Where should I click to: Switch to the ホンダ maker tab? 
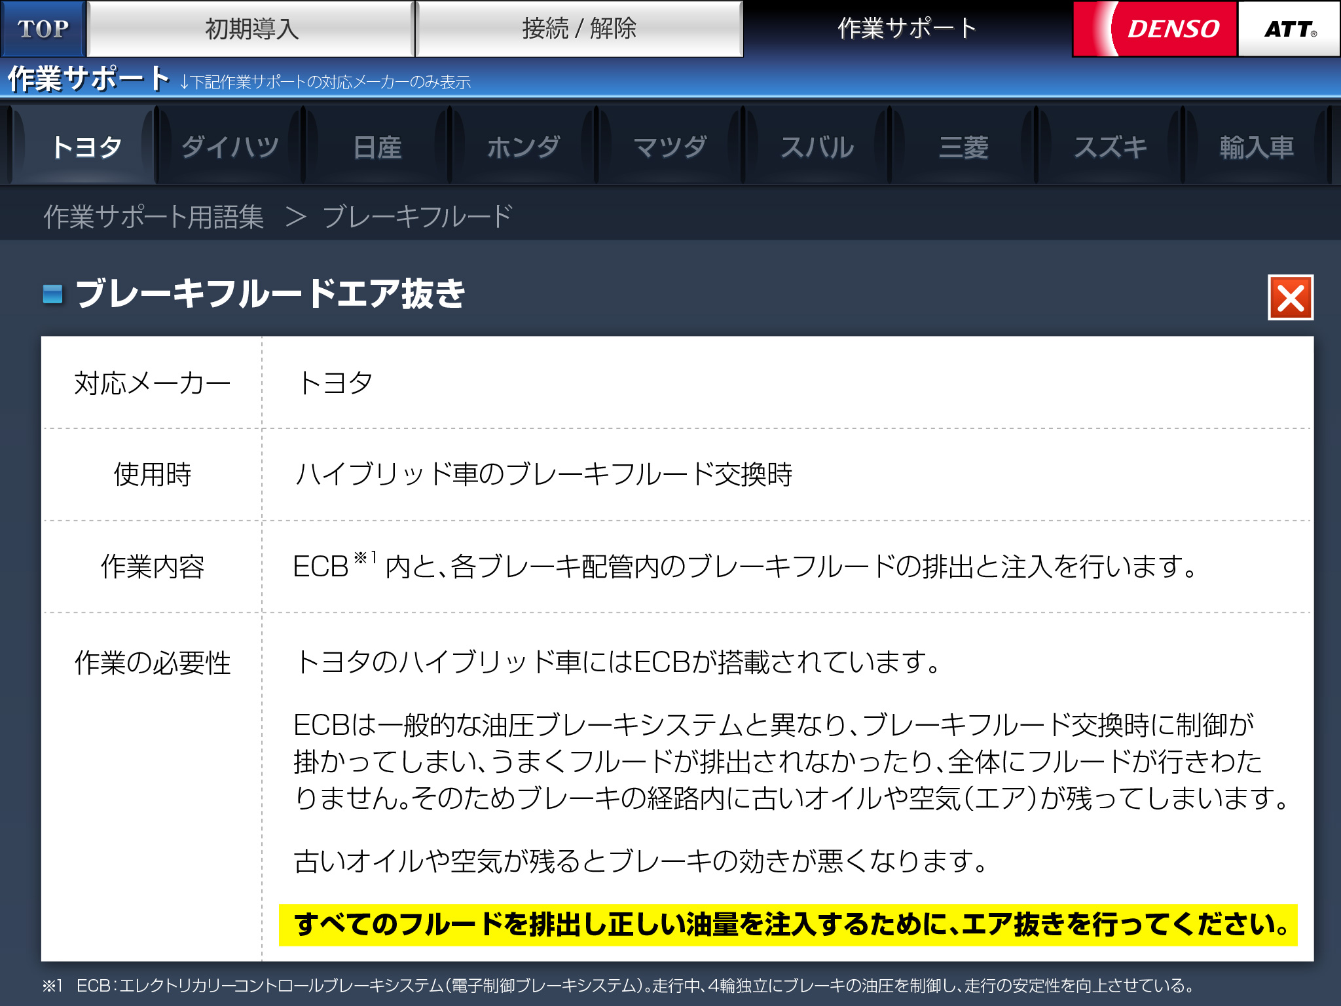click(524, 147)
